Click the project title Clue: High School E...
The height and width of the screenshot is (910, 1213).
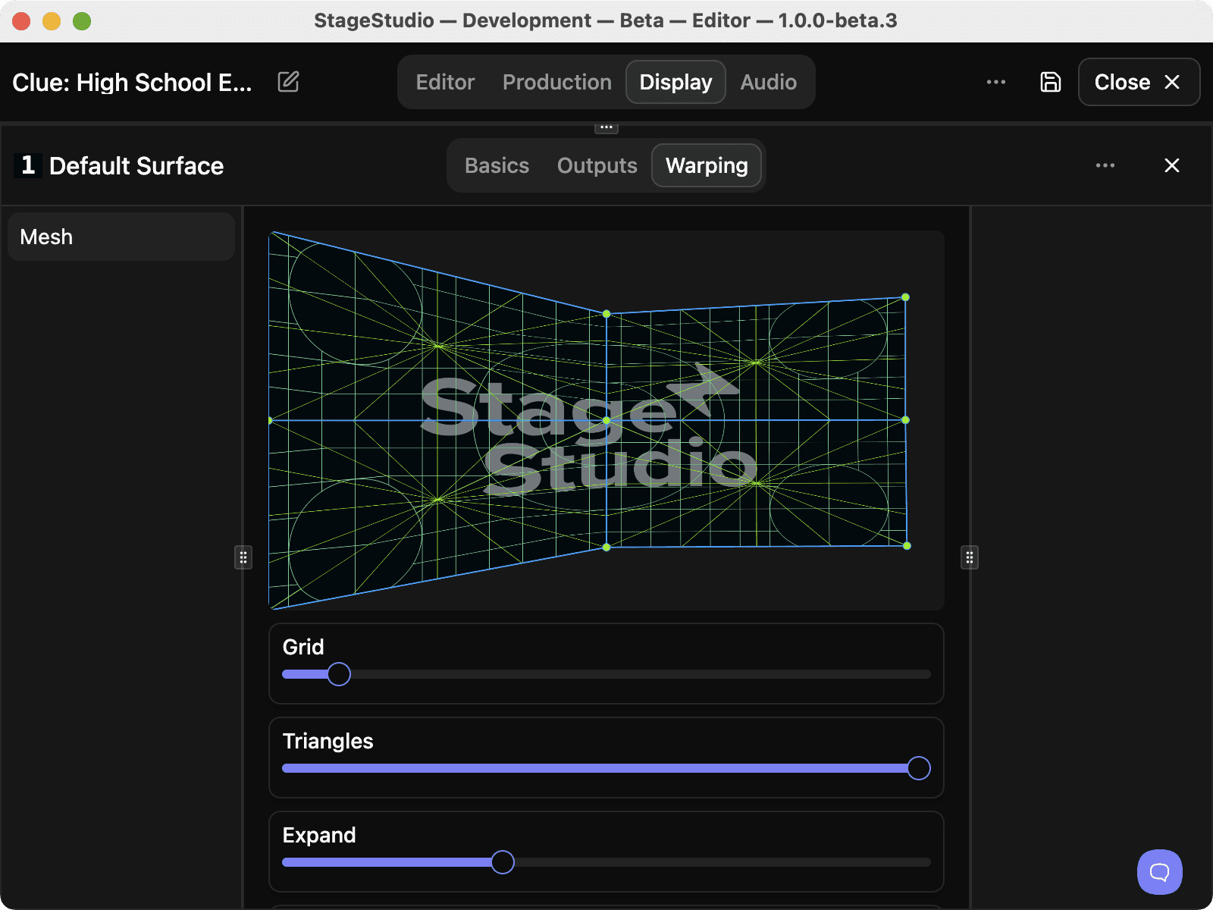point(132,82)
